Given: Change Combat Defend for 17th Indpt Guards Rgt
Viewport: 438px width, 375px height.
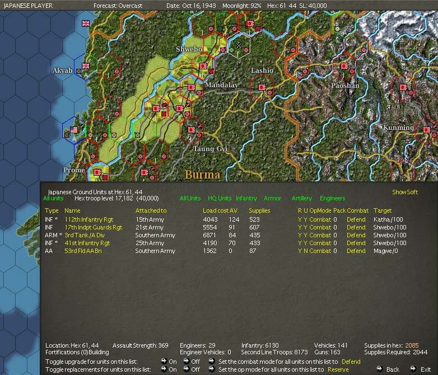Looking at the screenshot, I should 356,227.
